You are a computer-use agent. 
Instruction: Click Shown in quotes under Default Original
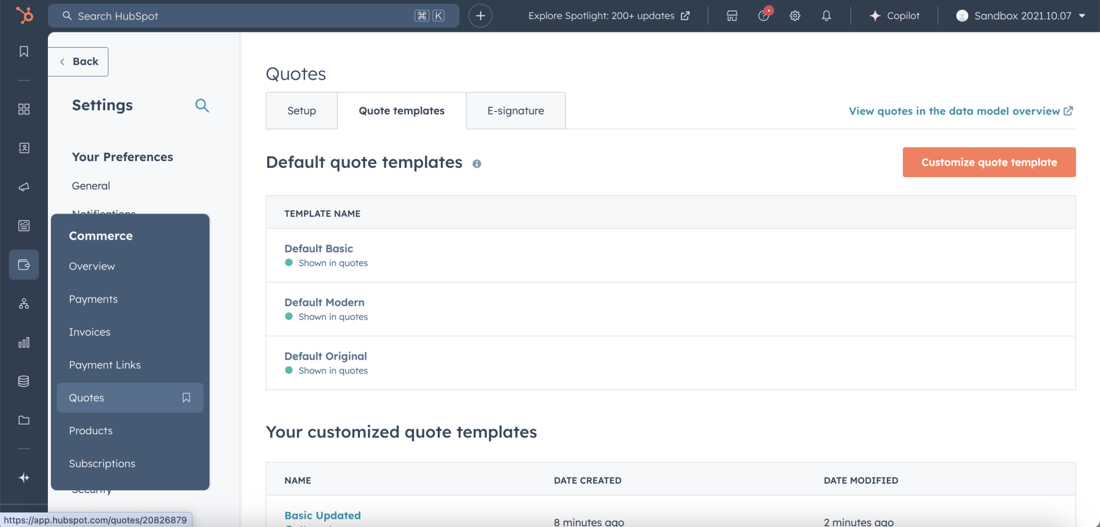coord(333,371)
